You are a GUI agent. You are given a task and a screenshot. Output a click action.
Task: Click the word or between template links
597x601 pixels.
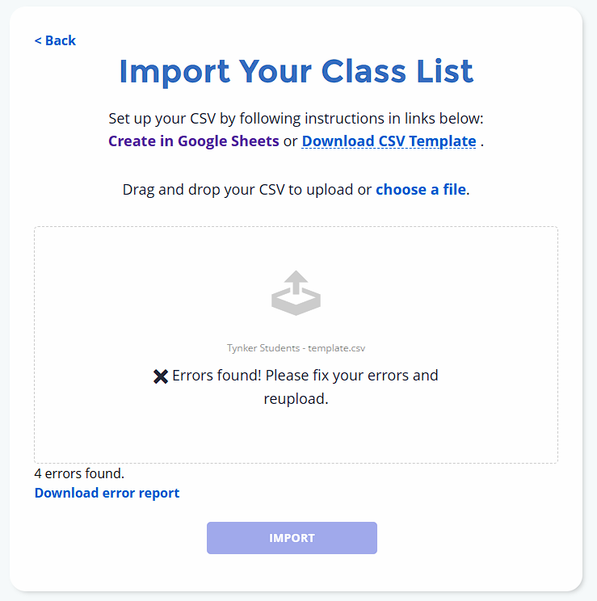pos(290,141)
